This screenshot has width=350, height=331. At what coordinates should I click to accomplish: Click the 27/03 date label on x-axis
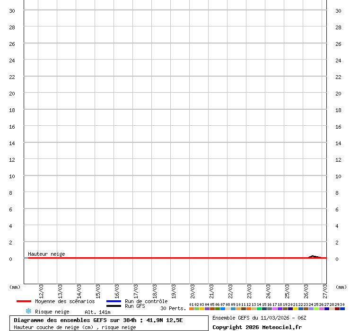pos(325,290)
